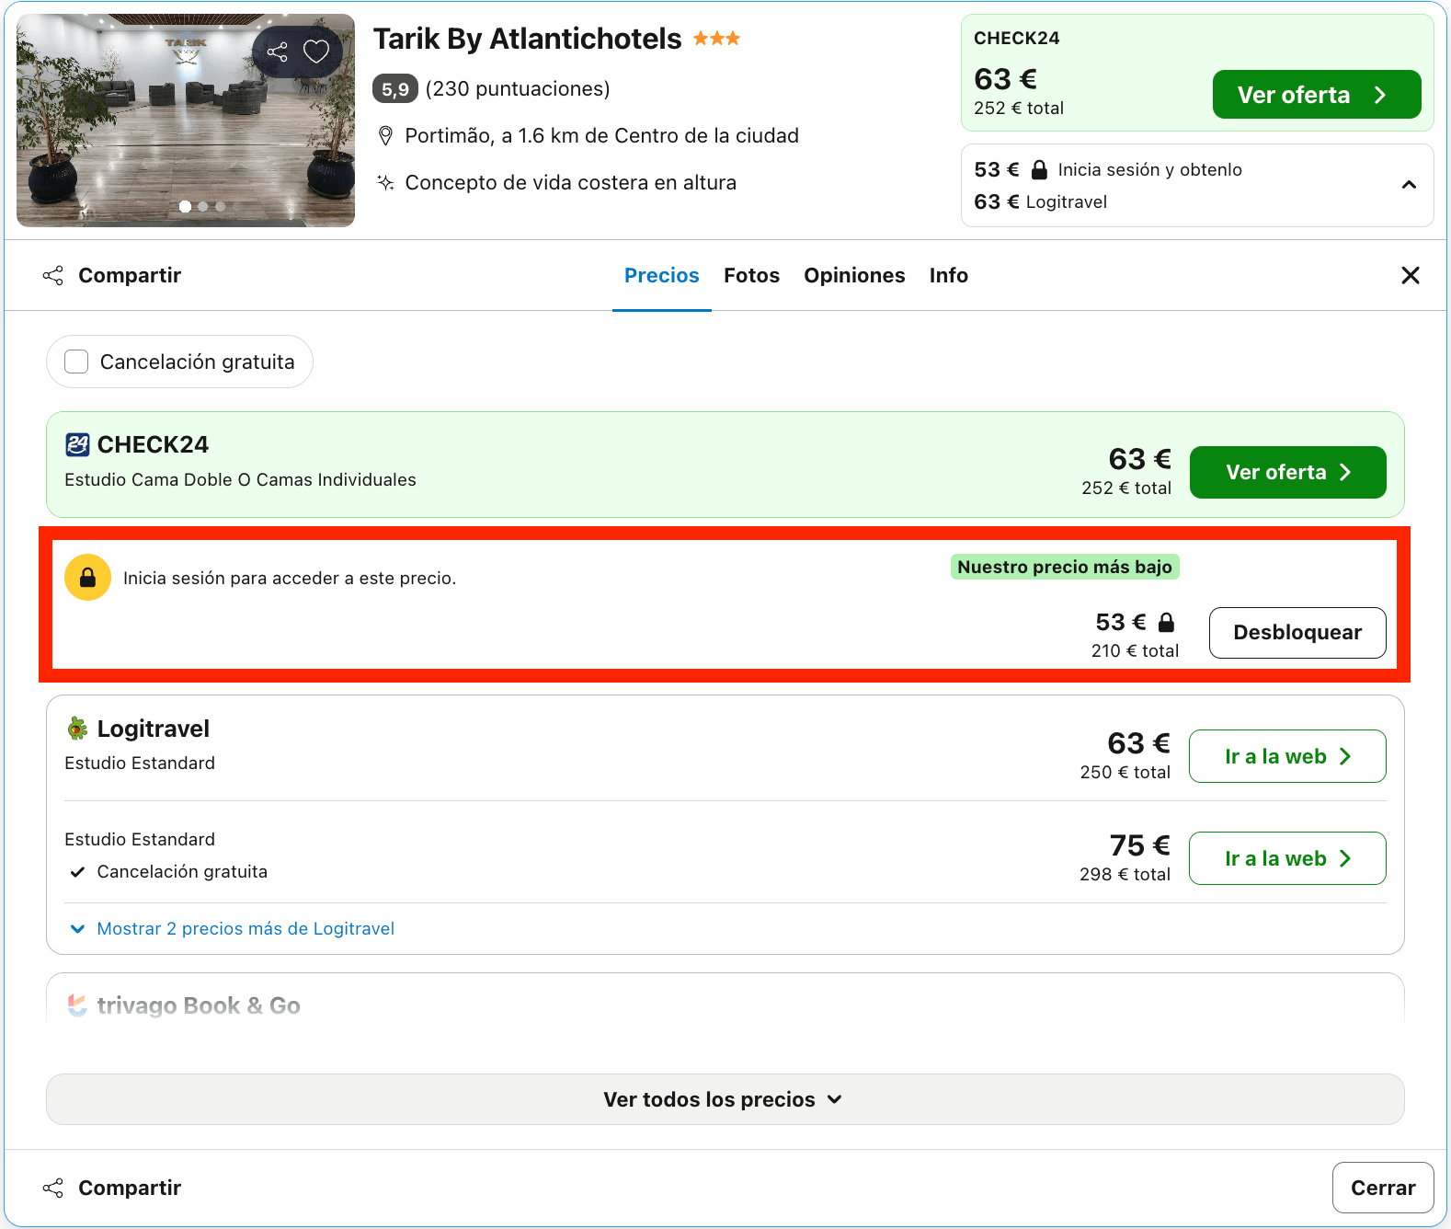The width and height of the screenshot is (1451, 1229).
Task: Click Ver oferta in the CHECK24 price row
Action: 1287,472
